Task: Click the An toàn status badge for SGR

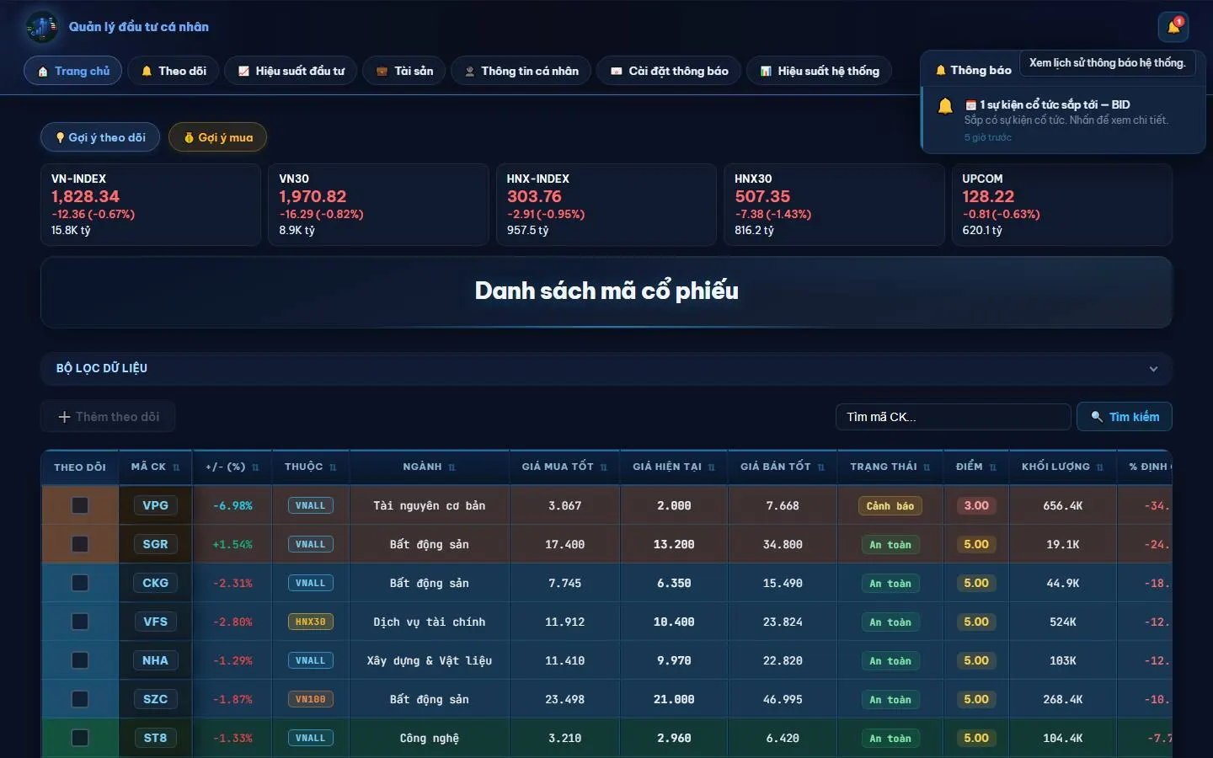Action: 890,545
